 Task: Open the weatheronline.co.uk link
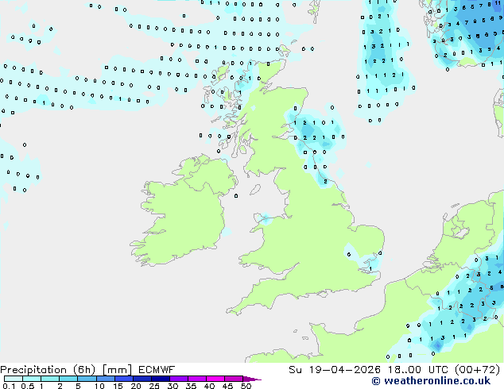point(431,381)
